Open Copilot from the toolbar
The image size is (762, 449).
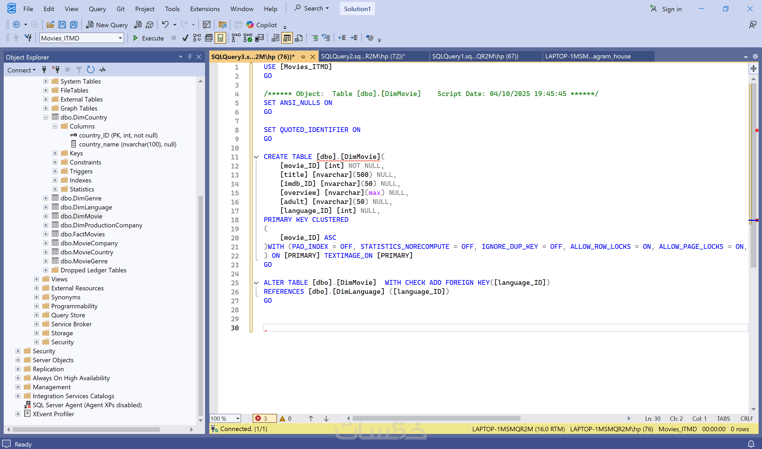262,25
